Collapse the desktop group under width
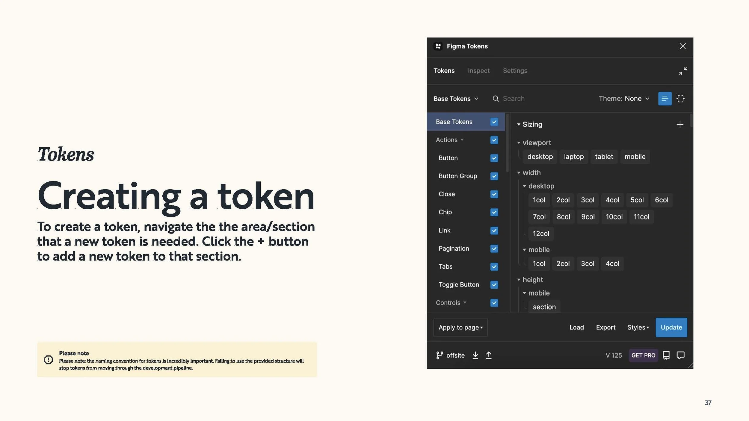The image size is (749, 421). pyautogui.click(x=524, y=186)
